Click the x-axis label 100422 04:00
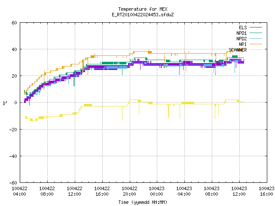 coord(19,191)
